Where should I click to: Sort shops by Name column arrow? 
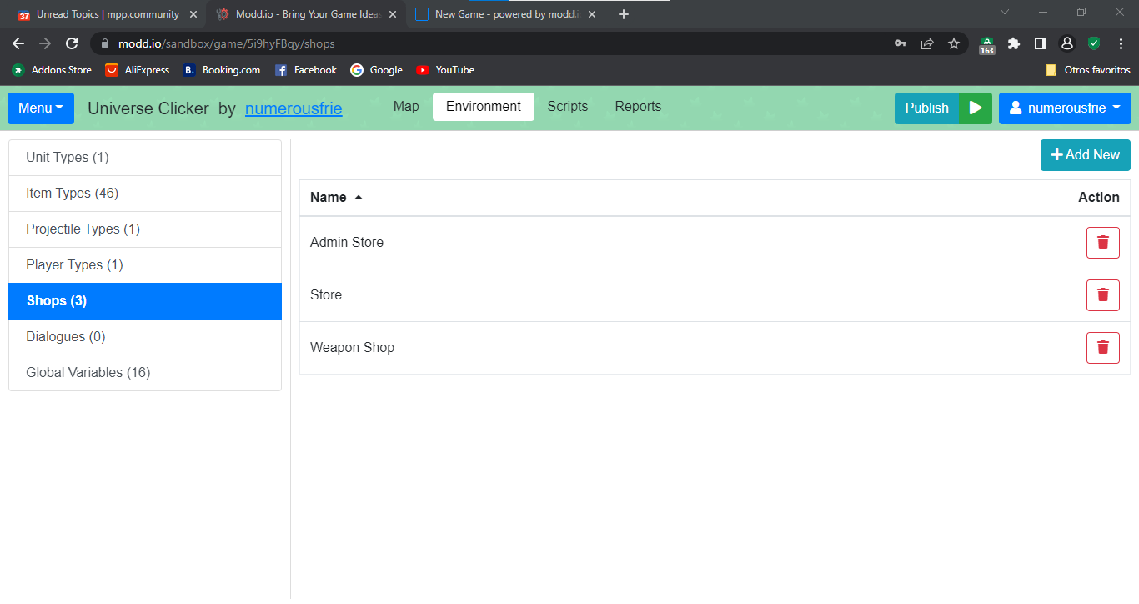[x=359, y=198]
